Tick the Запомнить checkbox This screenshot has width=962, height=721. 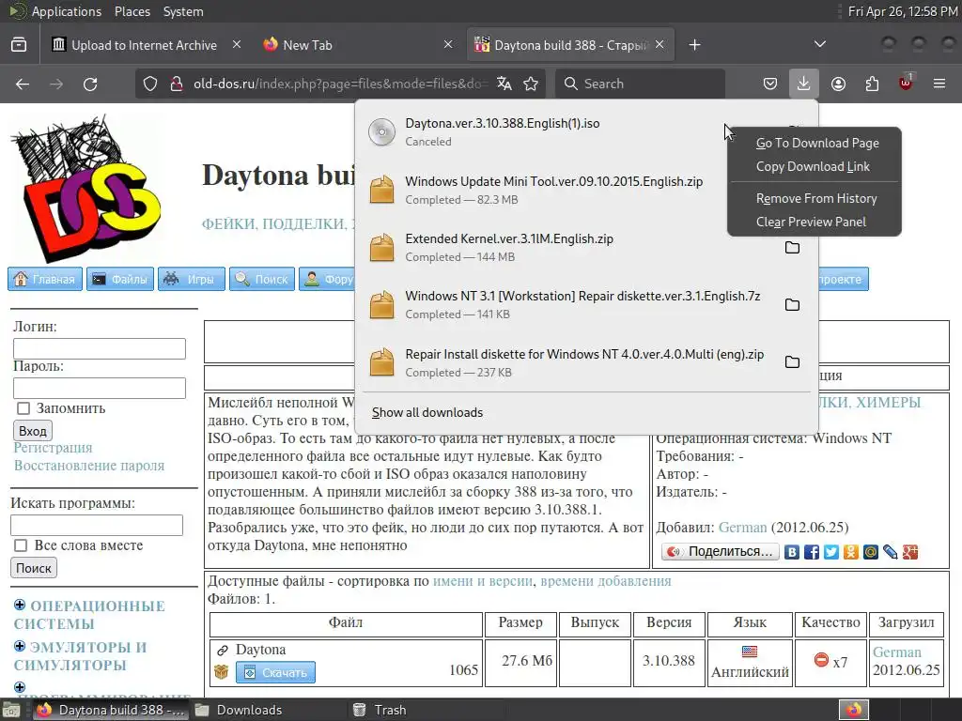click(x=23, y=408)
